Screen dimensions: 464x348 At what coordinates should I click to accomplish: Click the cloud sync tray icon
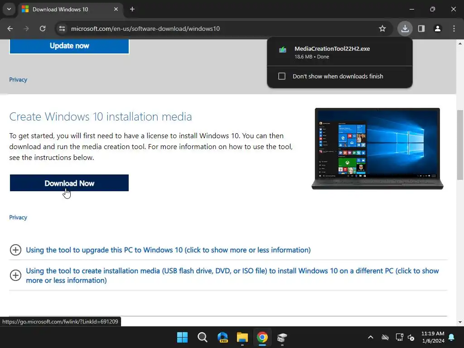(385, 337)
